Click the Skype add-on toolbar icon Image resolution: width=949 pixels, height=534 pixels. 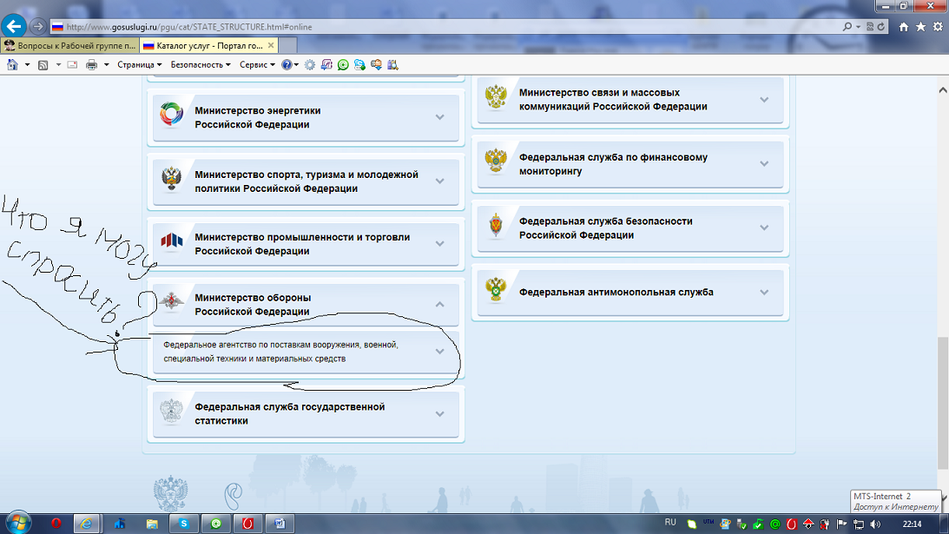pyautogui.click(x=359, y=65)
